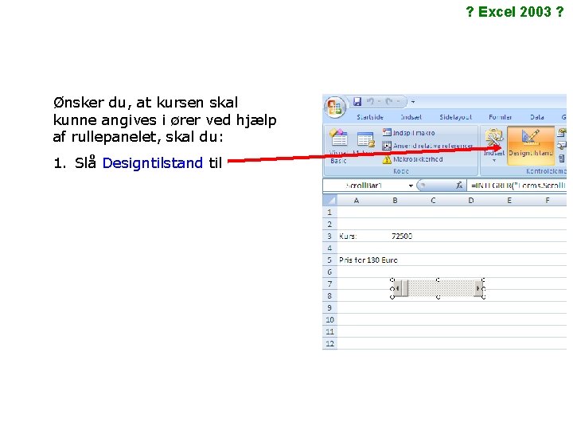Select column F header
Viewport: 573px width, 430px height.
click(x=547, y=201)
